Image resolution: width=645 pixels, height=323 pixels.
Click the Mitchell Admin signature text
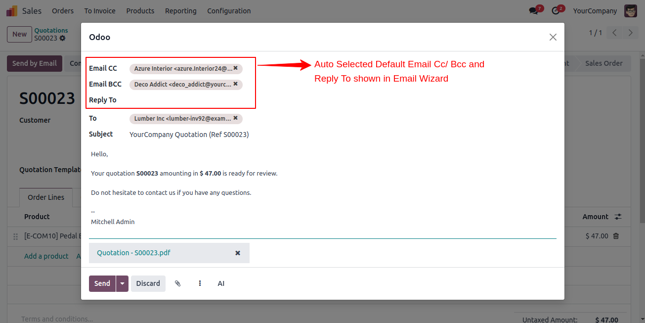click(113, 222)
